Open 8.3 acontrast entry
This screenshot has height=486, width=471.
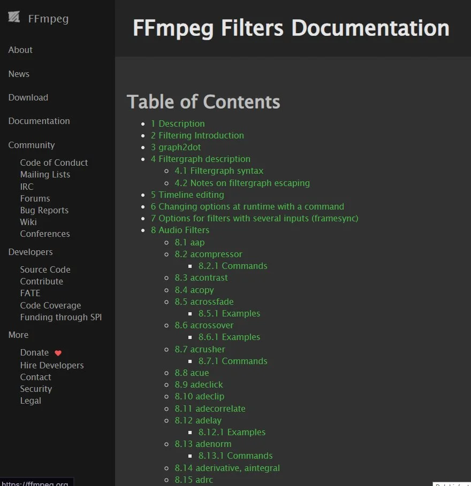tap(201, 277)
